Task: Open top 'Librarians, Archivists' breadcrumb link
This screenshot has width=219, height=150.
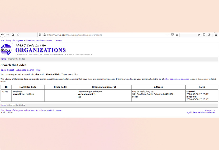Action: tap(35, 40)
